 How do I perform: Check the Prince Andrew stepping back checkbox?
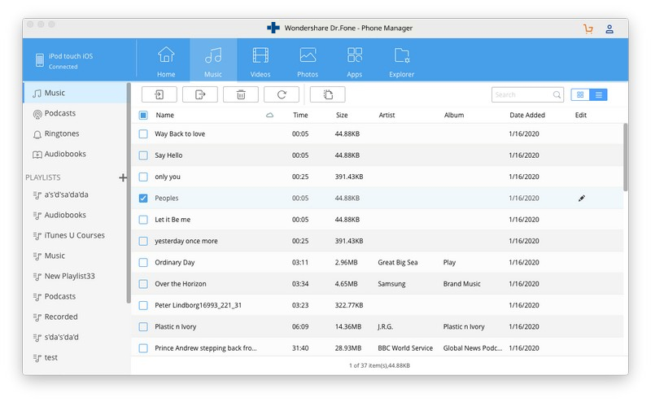(143, 348)
